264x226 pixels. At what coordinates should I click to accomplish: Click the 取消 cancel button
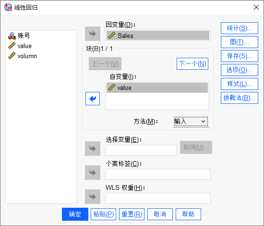[x=160, y=214]
